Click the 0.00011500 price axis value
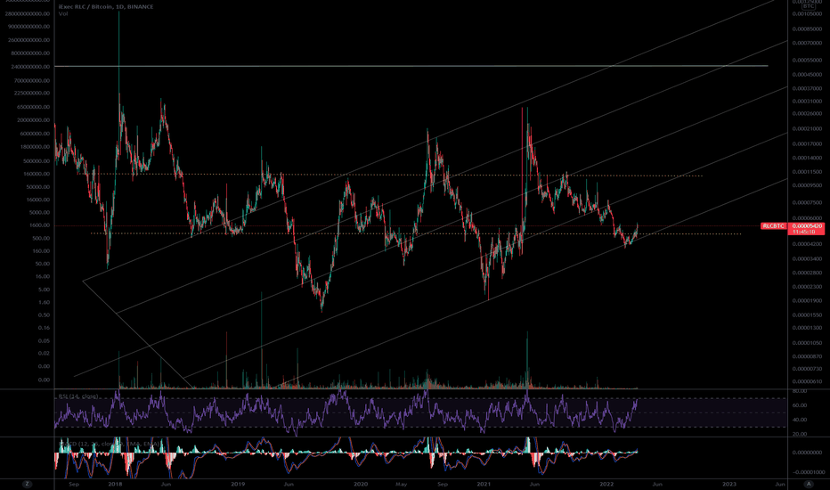The width and height of the screenshot is (830, 490). (x=807, y=172)
